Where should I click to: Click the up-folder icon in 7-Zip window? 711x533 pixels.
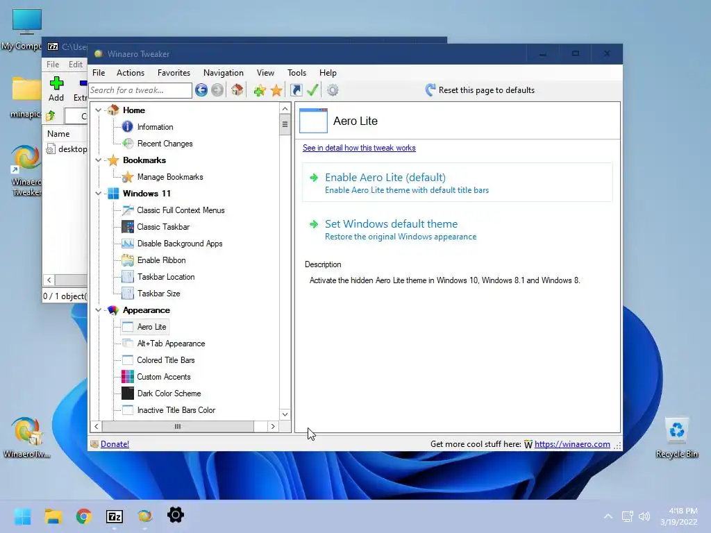pyautogui.click(x=50, y=116)
